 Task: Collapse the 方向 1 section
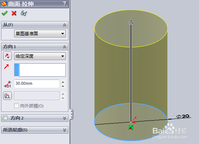click(x=64, y=47)
